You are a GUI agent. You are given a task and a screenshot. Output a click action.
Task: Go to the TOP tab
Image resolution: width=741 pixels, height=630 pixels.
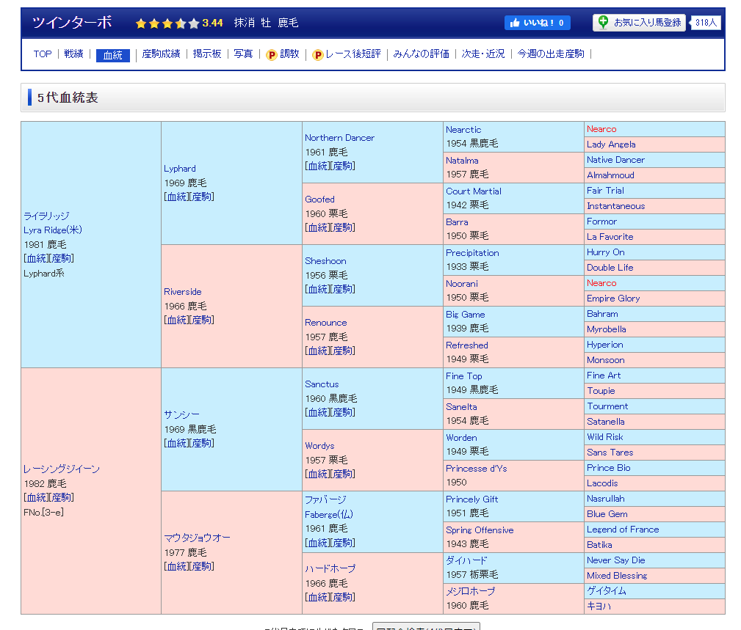tap(43, 54)
